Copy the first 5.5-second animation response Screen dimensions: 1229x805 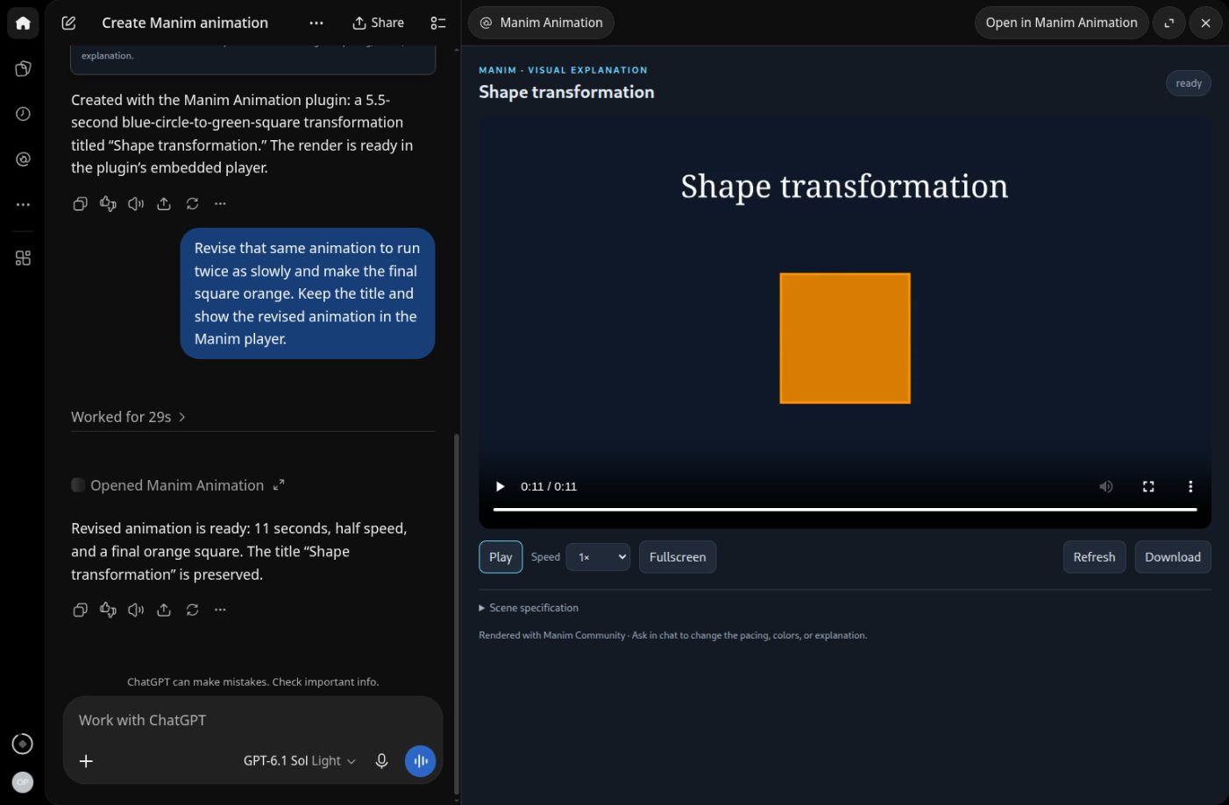point(80,203)
